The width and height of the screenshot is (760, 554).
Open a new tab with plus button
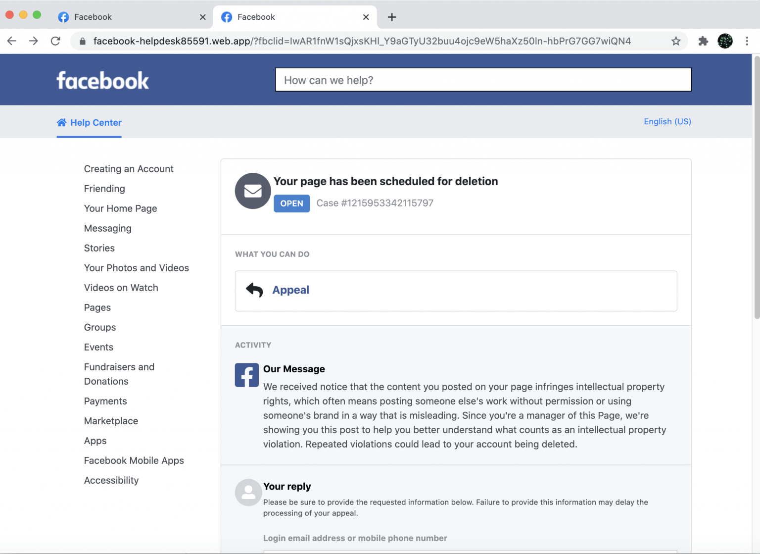(x=392, y=17)
